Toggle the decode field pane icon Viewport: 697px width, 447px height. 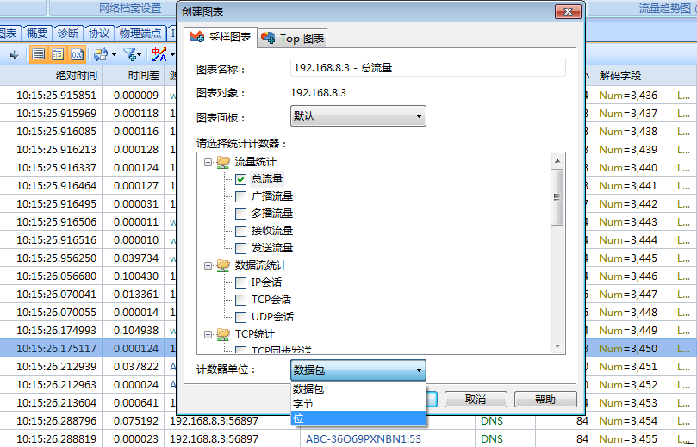pos(58,54)
